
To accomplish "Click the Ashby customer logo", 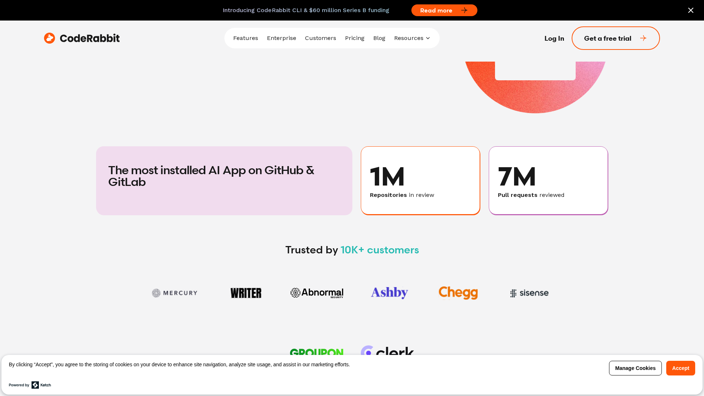I will (389, 293).
